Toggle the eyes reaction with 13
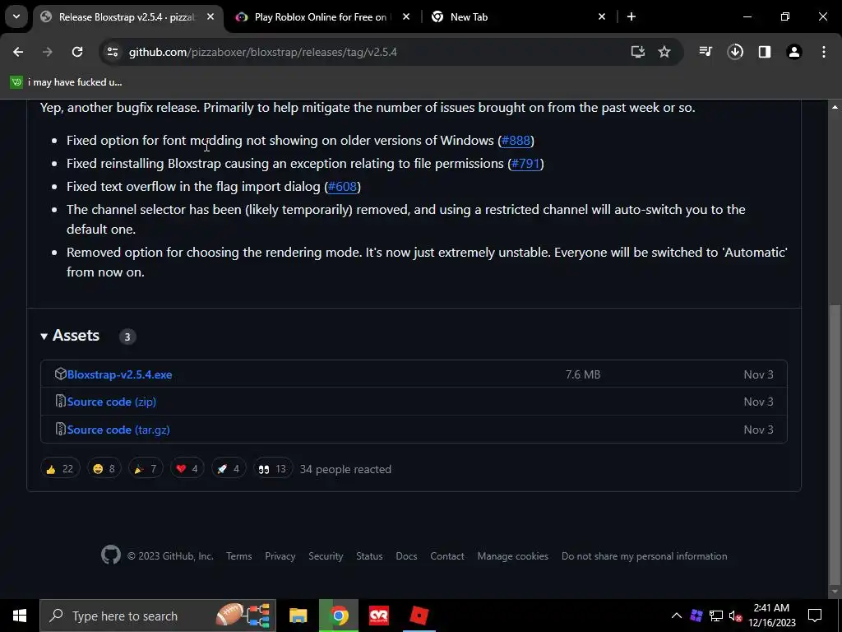 [x=273, y=469]
